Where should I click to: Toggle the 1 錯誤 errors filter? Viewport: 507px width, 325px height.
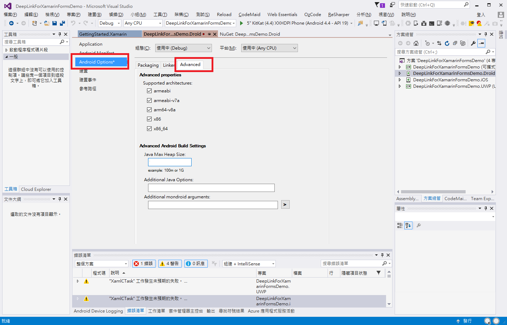click(x=144, y=264)
